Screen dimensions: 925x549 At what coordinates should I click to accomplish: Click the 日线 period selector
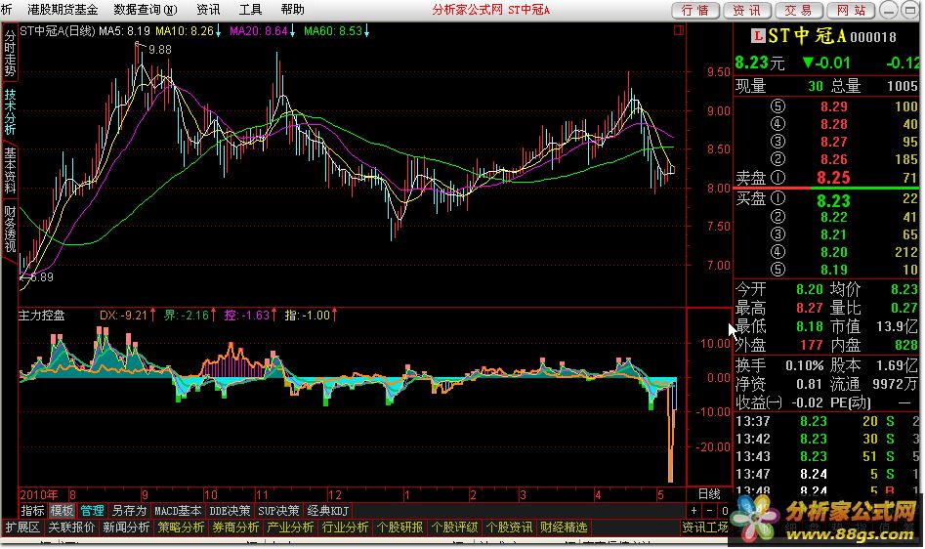point(709,494)
